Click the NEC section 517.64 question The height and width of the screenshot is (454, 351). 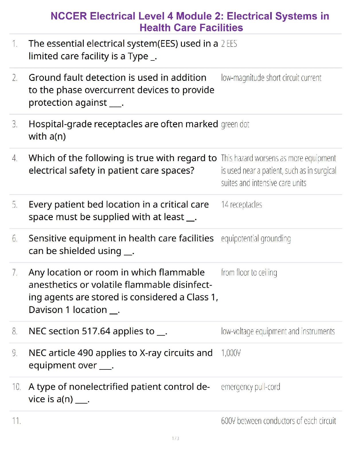pos(98,331)
